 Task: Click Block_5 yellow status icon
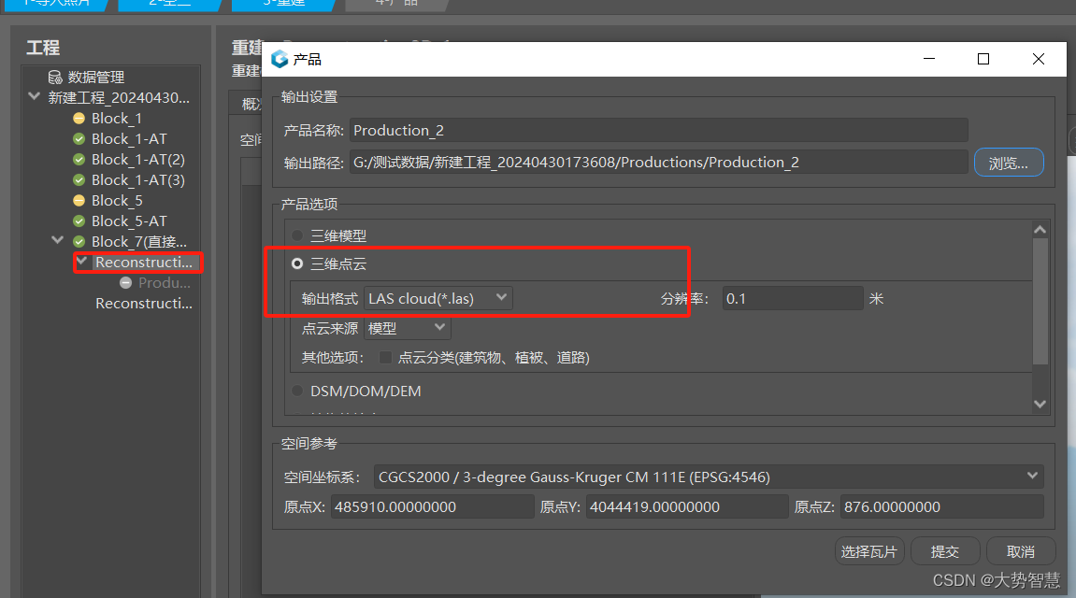[79, 200]
